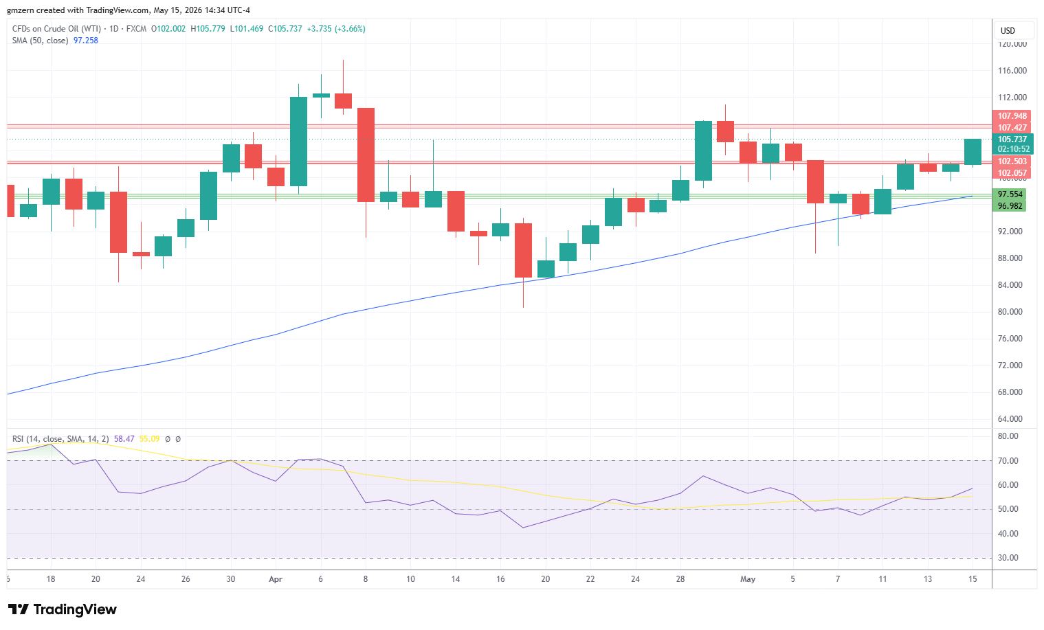
Task: Click the 30.00 level on the RSI axis
Action: coord(1008,558)
